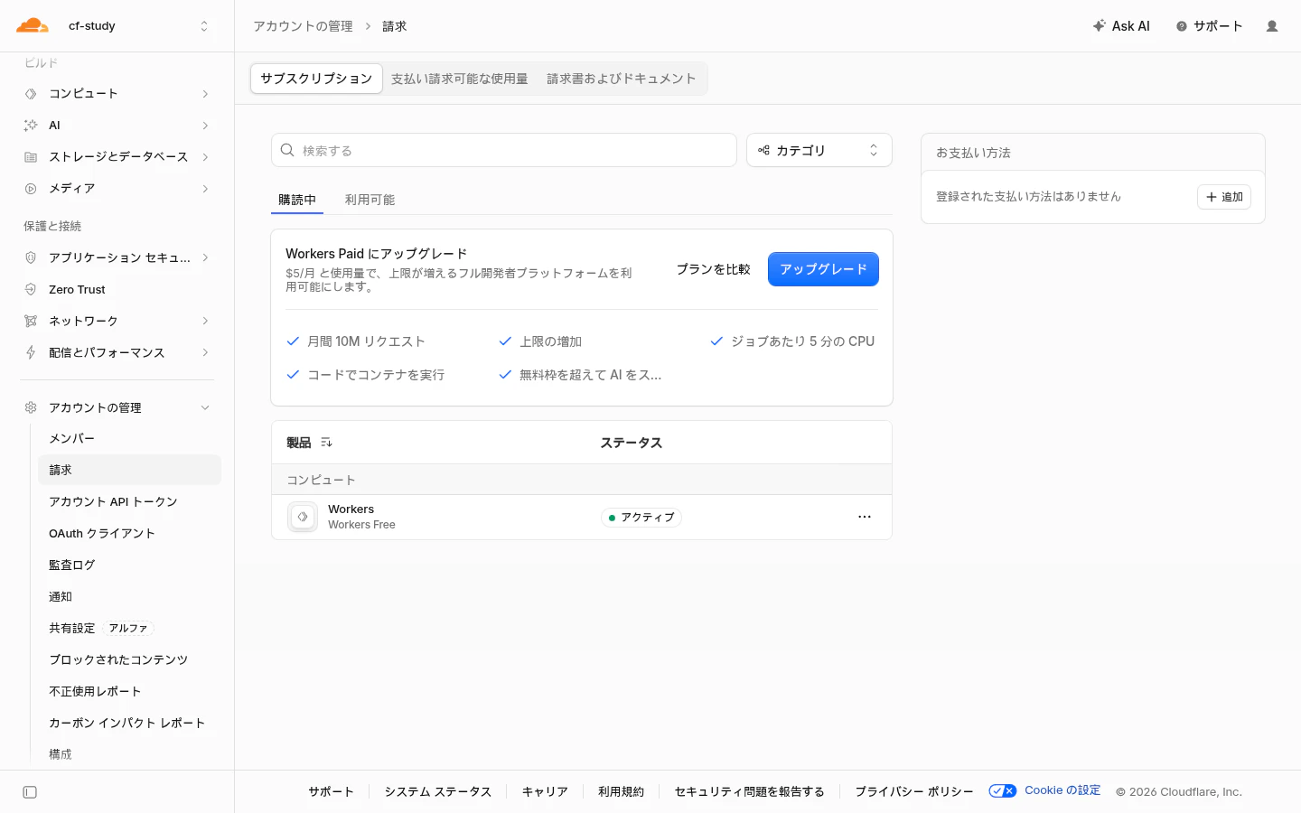Click the Cloudflare logo icon

(x=33, y=25)
